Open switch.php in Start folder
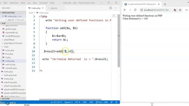The width and height of the screenshot is (189, 106). [10, 64]
